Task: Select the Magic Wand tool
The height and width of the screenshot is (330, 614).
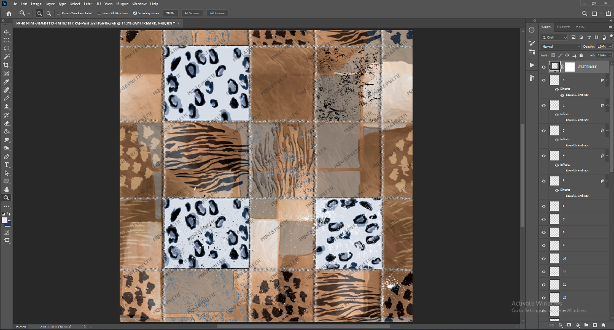Action: [x=6, y=57]
